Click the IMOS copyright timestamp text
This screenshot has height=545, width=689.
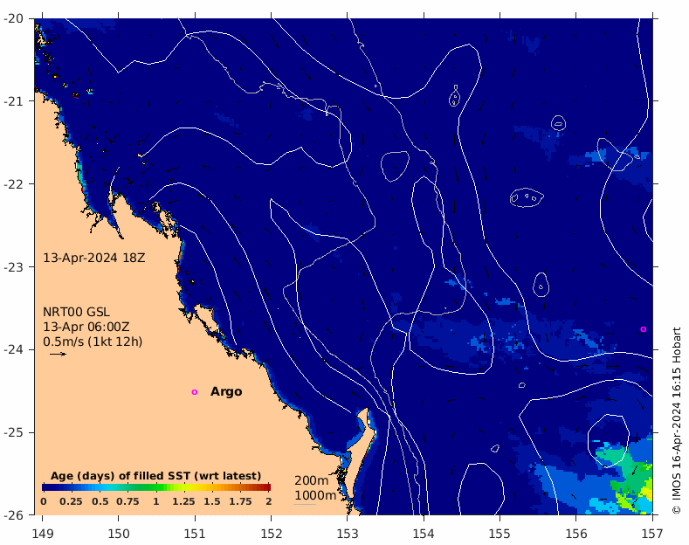pos(676,421)
